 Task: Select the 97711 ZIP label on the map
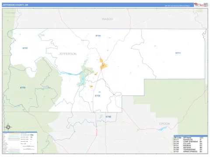click(x=178, y=53)
